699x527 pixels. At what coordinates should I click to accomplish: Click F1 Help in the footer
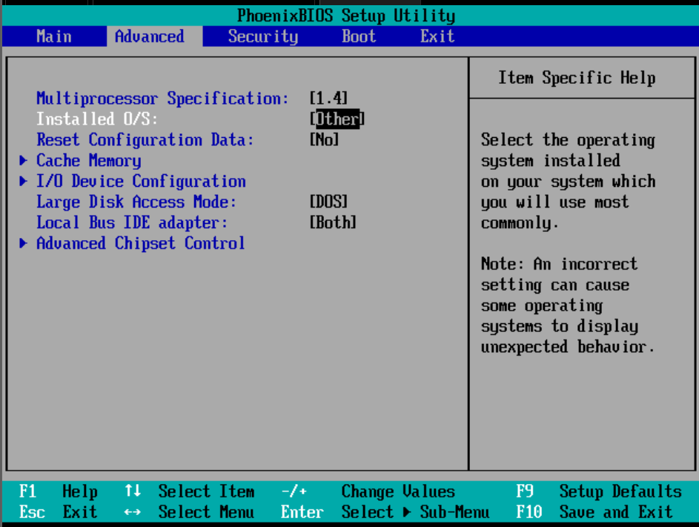point(58,491)
